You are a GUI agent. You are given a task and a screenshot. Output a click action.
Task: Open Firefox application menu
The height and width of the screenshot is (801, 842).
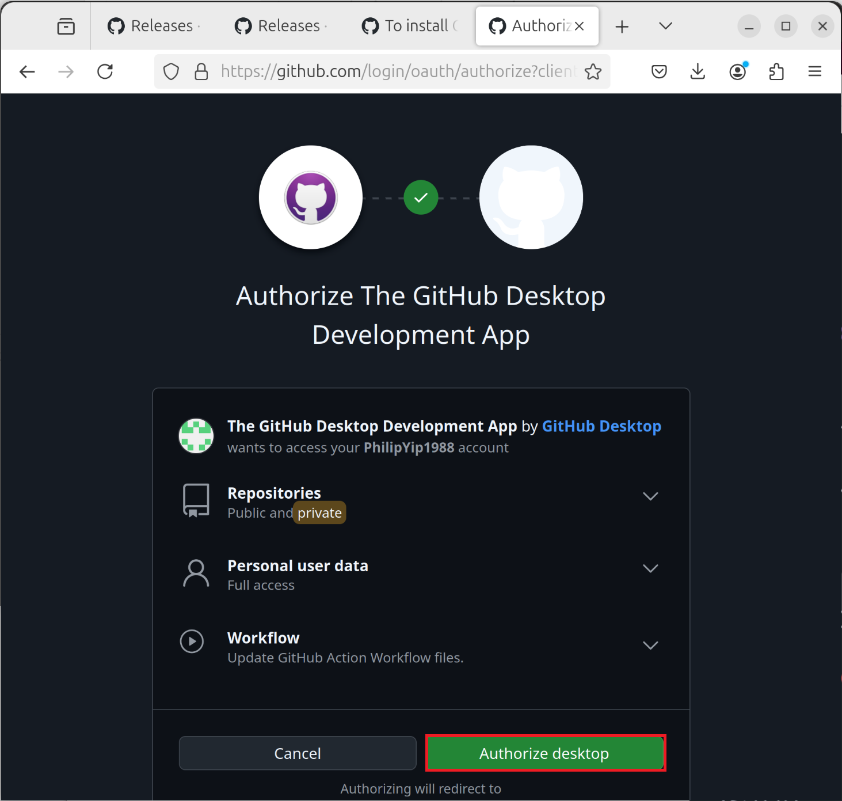[814, 71]
